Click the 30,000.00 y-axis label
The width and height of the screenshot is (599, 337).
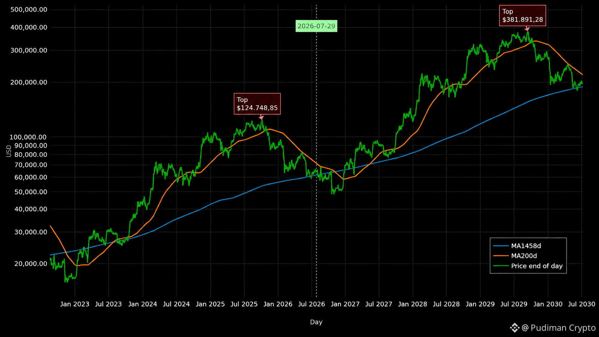(31, 232)
